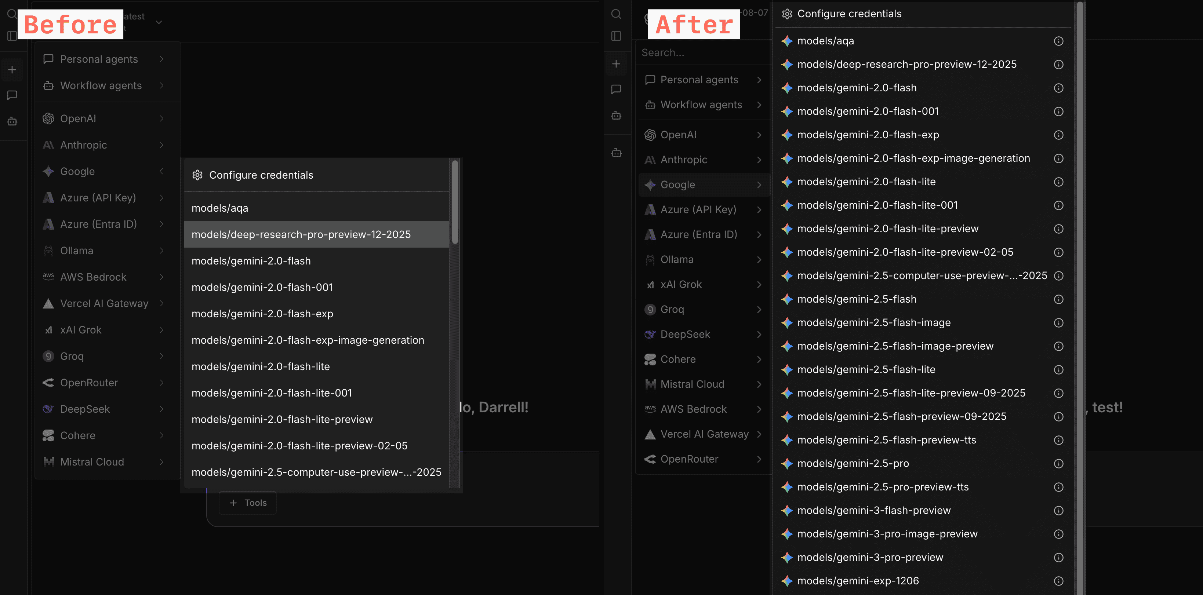Open the version dropdown chevron atop Before panel
This screenshot has height=595, width=1203.
click(159, 22)
